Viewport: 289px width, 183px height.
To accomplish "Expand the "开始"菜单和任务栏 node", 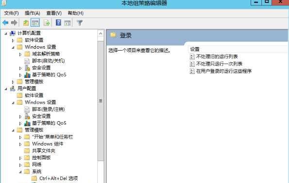I will [20, 137].
